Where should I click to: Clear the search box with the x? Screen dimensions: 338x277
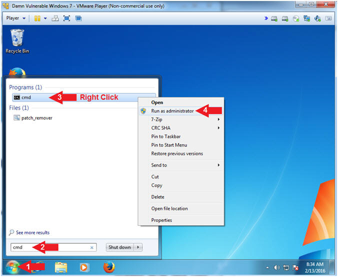(92, 247)
